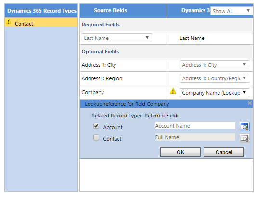Open the Show All filter dropdown
269x206 pixels.
click(x=231, y=11)
